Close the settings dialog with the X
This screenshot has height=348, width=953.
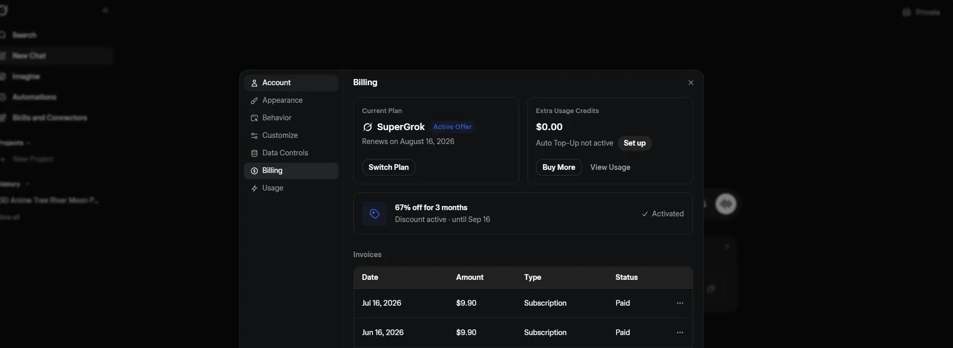[x=690, y=83]
